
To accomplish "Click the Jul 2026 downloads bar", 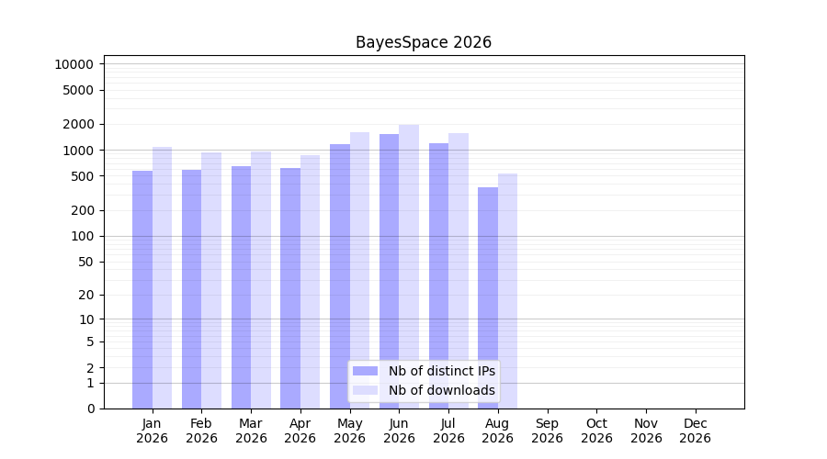I will coord(459,271).
